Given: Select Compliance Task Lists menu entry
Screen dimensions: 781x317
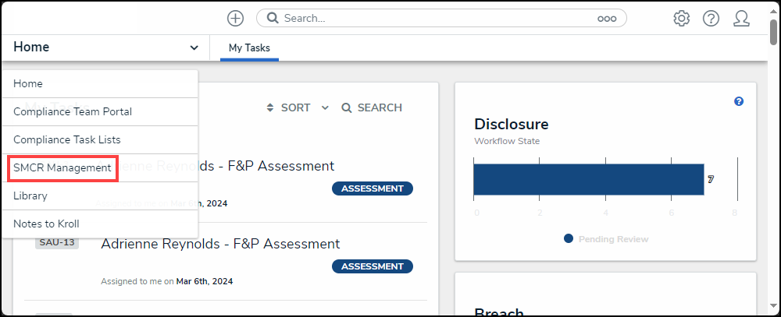Looking at the screenshot, I should pyautogui.click(x=67, y=139).
